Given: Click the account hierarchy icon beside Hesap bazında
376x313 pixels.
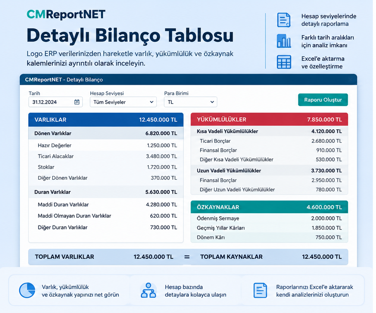Looking at the screenshot, I should 148,290.
